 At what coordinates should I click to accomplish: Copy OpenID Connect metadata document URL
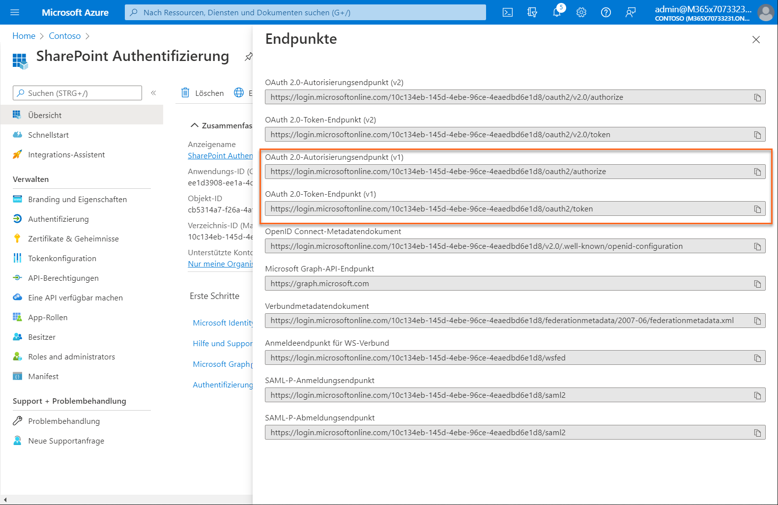click(x=757, y=246)
